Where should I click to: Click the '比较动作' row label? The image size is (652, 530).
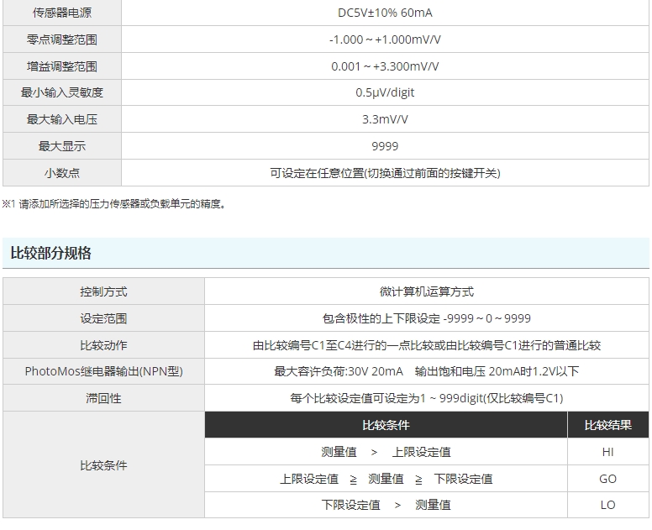(103, 345)
